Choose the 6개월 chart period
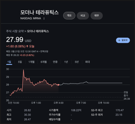The image size is (135, 124). (x=44, y=62)
